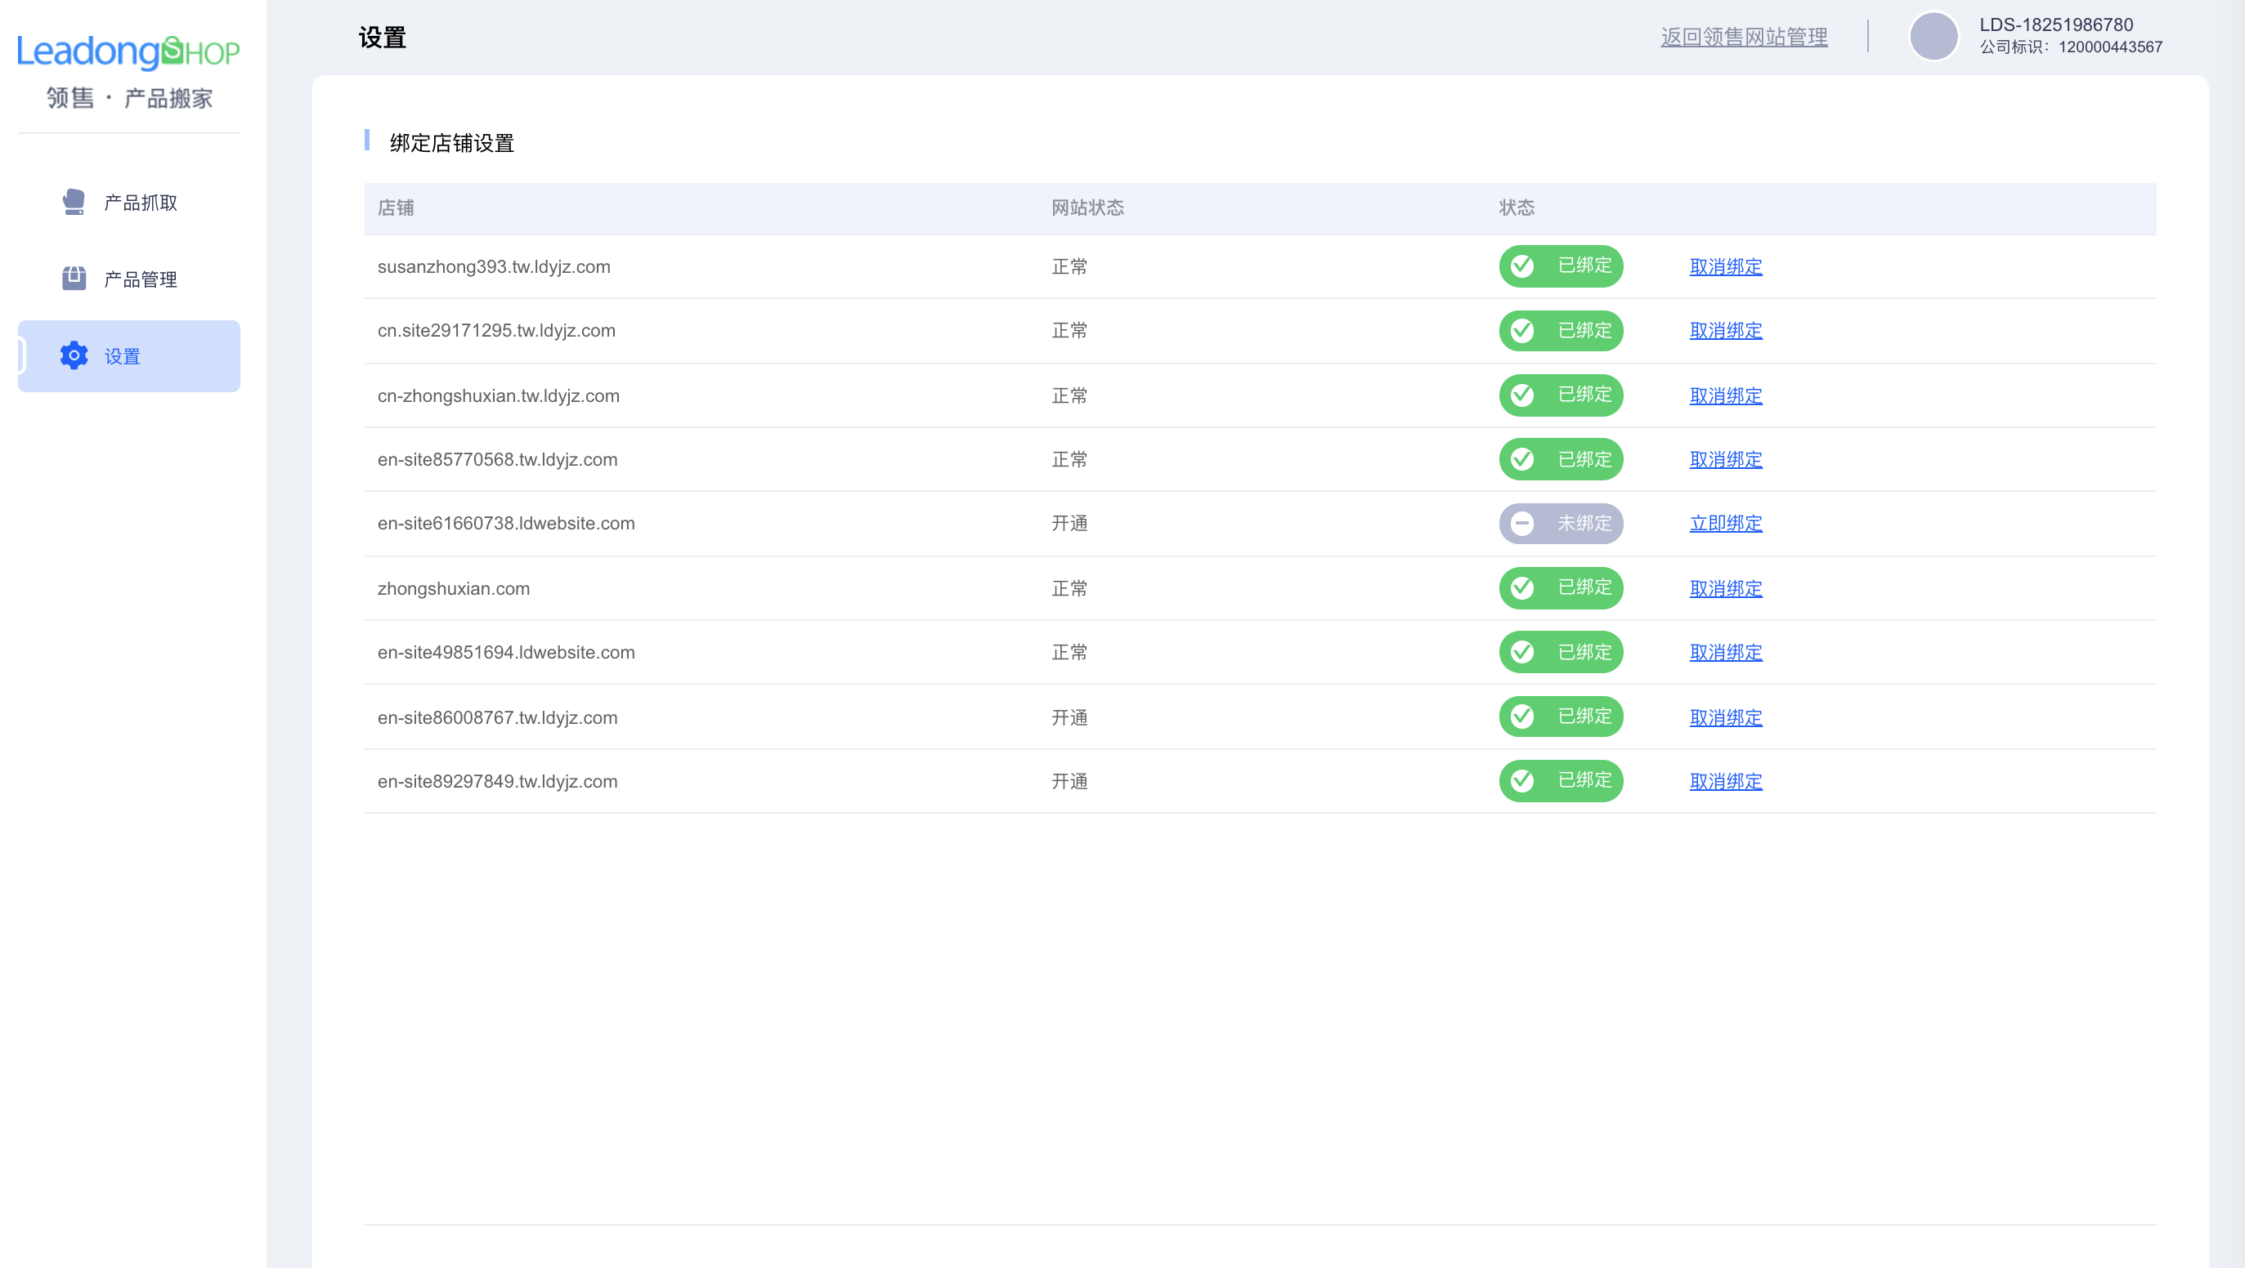The width and height of the screenshot is (2245, 1268).
Task: Click checkmark icon for zhongshuxian.com row
Action: point(1522,588)
